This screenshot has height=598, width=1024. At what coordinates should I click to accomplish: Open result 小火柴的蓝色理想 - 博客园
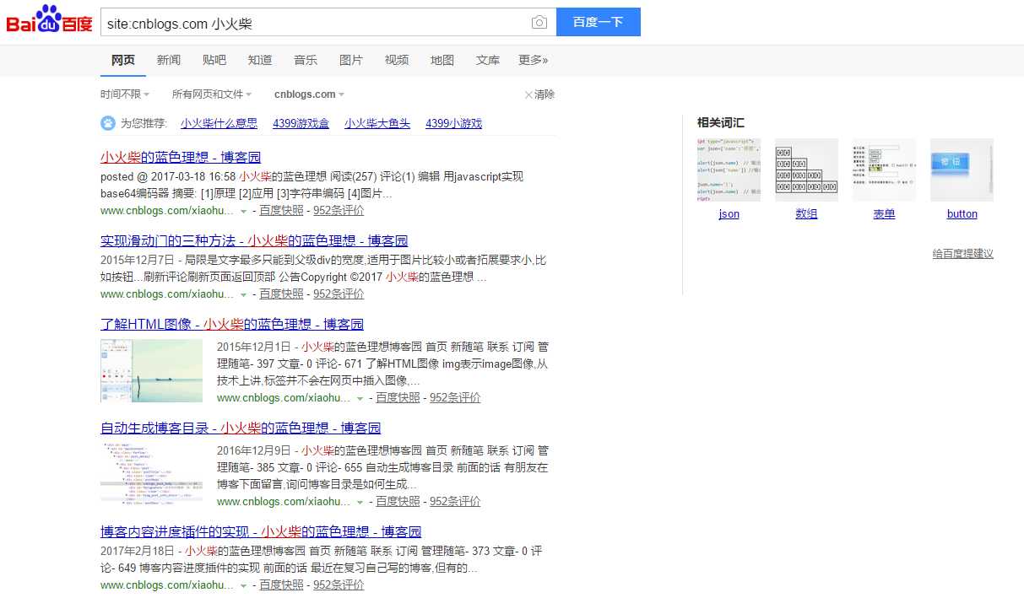tap(181, 157)
